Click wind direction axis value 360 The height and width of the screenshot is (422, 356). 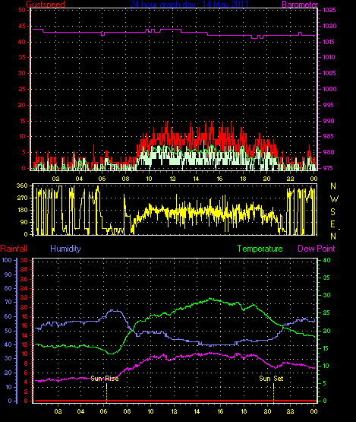click(22, 186)
